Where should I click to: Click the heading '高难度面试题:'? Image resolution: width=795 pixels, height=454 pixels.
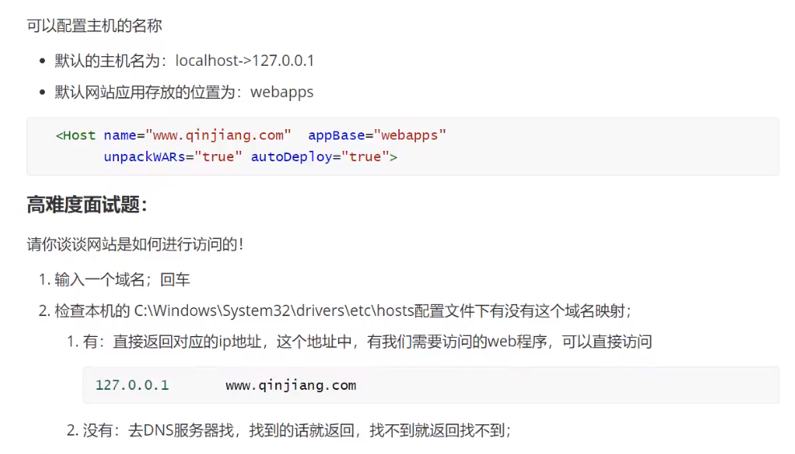[87, 205]
